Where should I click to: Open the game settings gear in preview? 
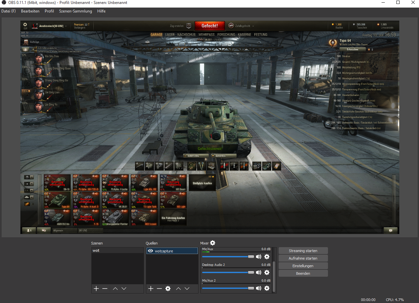[25, 25]
